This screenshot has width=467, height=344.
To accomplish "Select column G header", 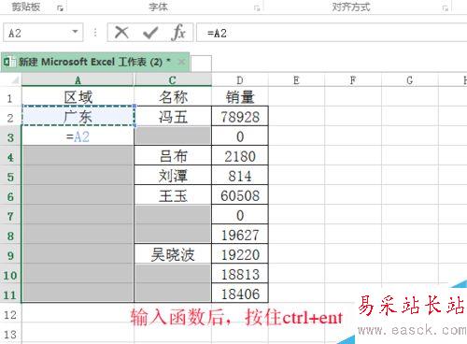I will click(x=410, y=80).
